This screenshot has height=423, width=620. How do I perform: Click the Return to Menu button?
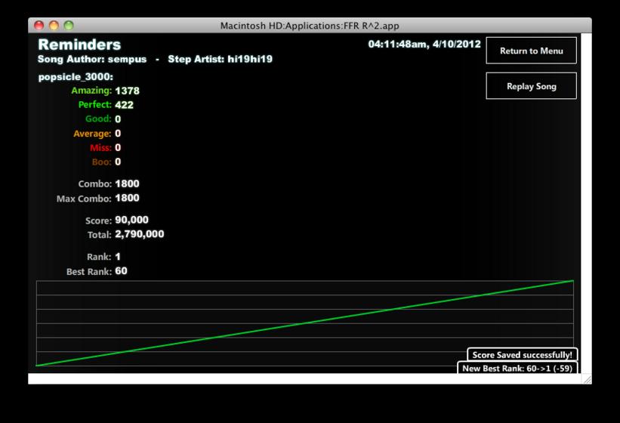tap(531, 50)
